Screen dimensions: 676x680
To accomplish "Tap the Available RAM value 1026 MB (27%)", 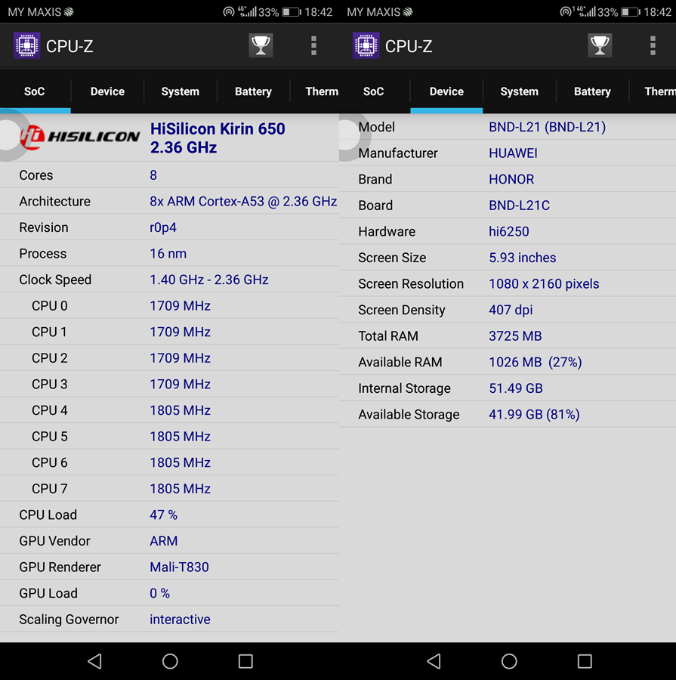I will click(x=535, y=362).
